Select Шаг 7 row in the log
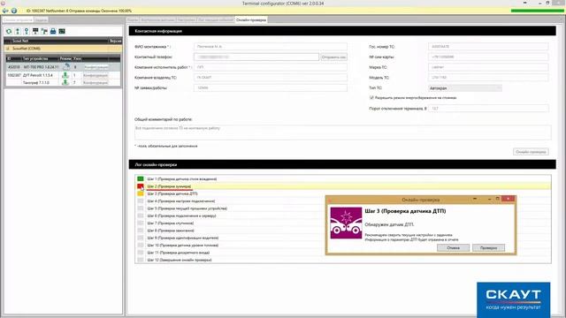 [x=343, y=223]
